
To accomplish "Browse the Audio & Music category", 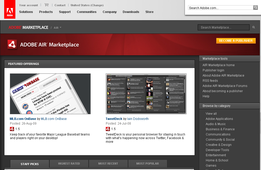I will click(216, 124).
